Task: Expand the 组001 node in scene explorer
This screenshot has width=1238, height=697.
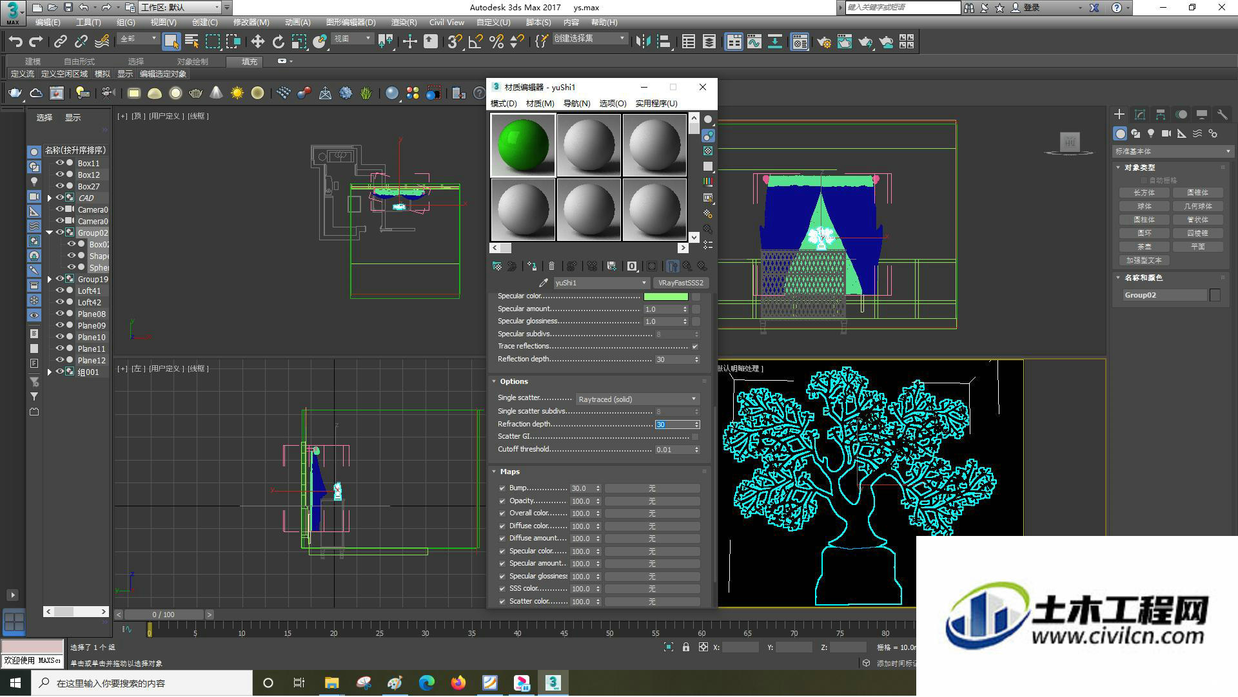Action: tap(50, 372)
